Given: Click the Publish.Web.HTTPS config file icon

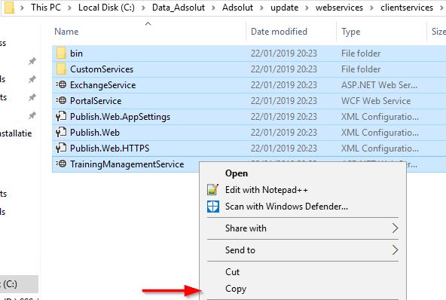Looking at the screenshot, I should click(x=61, y=148).
